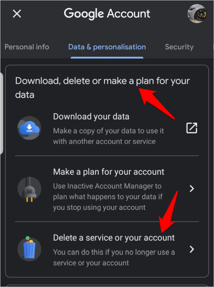Close the Google Account screen with X
The image size is (214, 287).
(17, 14)
